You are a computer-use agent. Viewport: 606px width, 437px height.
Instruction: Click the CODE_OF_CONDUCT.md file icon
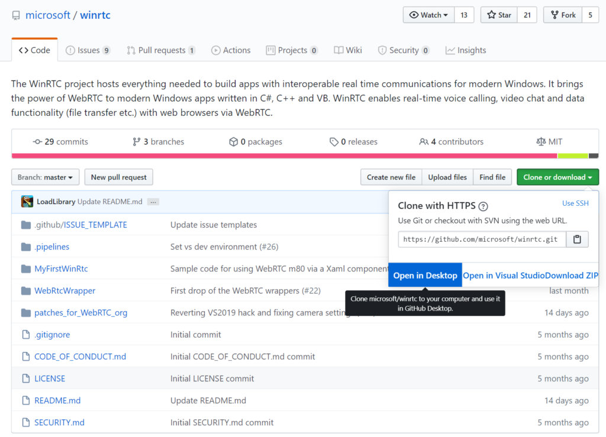26,357
